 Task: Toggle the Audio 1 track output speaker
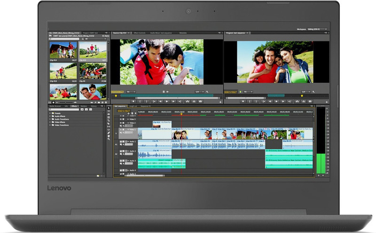point(121,142)
